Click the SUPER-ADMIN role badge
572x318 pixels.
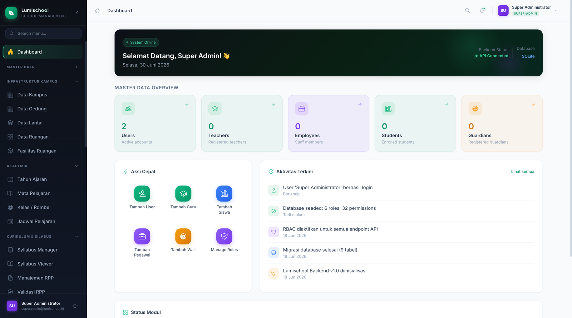[x=526, y=14]
